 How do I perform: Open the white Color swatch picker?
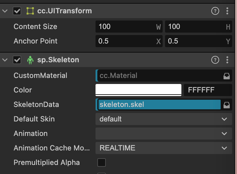pos(138,90)
